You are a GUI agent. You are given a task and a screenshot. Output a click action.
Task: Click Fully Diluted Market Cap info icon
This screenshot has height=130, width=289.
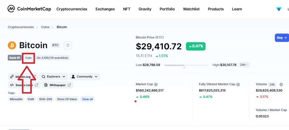(x=238, y=84)
